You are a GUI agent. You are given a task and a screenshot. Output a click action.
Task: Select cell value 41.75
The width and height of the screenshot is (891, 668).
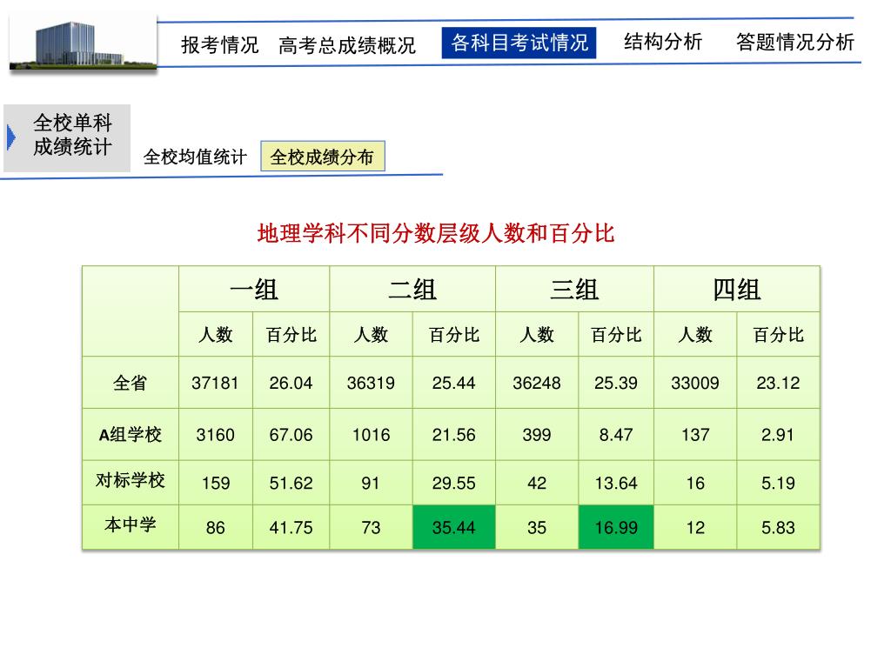(x=291, y=528)
